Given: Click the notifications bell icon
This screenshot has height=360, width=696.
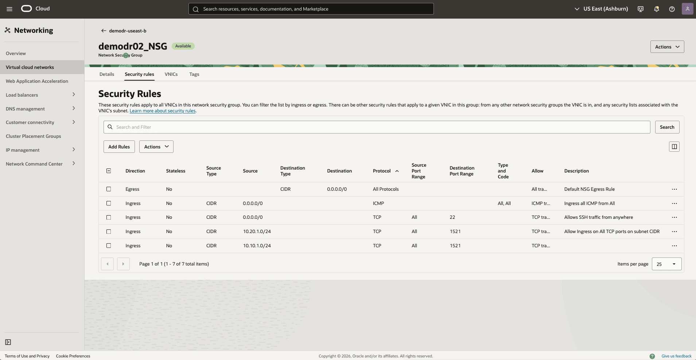Looking at the screenshot, I should pos(656,9).
